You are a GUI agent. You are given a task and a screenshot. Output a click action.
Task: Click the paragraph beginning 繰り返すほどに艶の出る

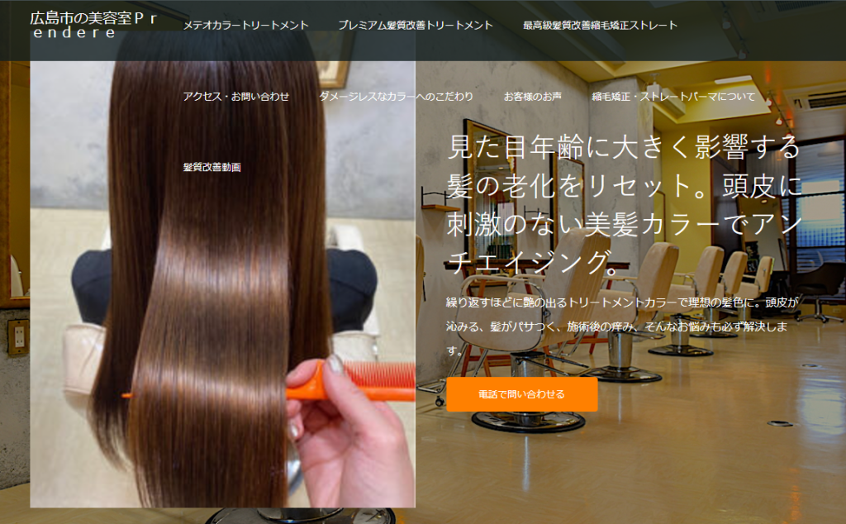624,326
